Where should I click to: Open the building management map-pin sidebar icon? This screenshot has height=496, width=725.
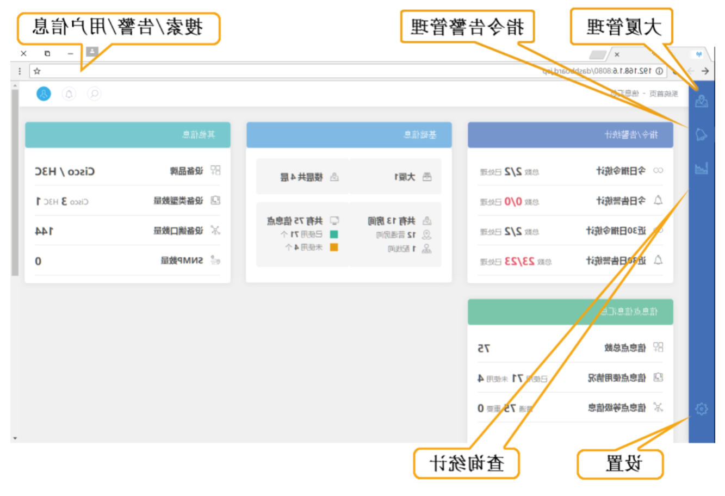(x=702, y=101)
